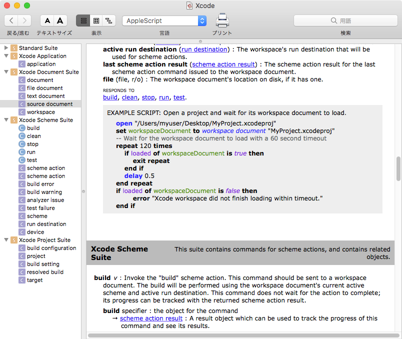Follow the stop link under Responds To
Image resolution: width=402 pixels, height=339 pixels.
click(x=148, y=97)
